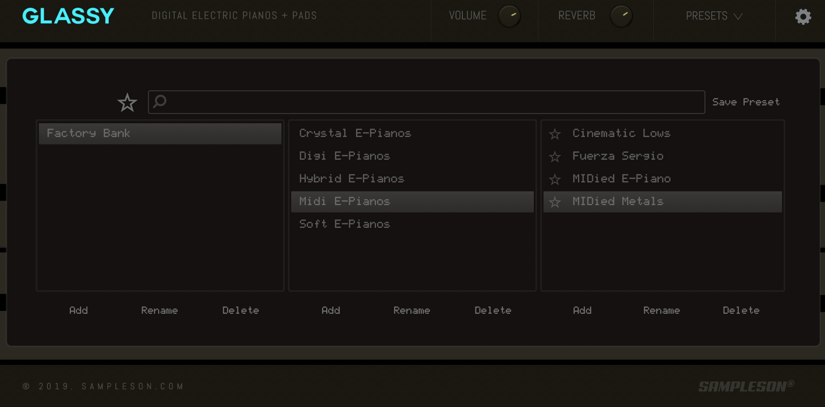Click the favorites filter star beside search
This screenshot has width=825, height=407.
coord(127,103)
